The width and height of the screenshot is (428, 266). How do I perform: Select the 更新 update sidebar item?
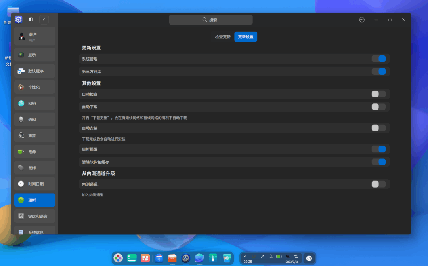pyautogui.click(x=34, y=200)
